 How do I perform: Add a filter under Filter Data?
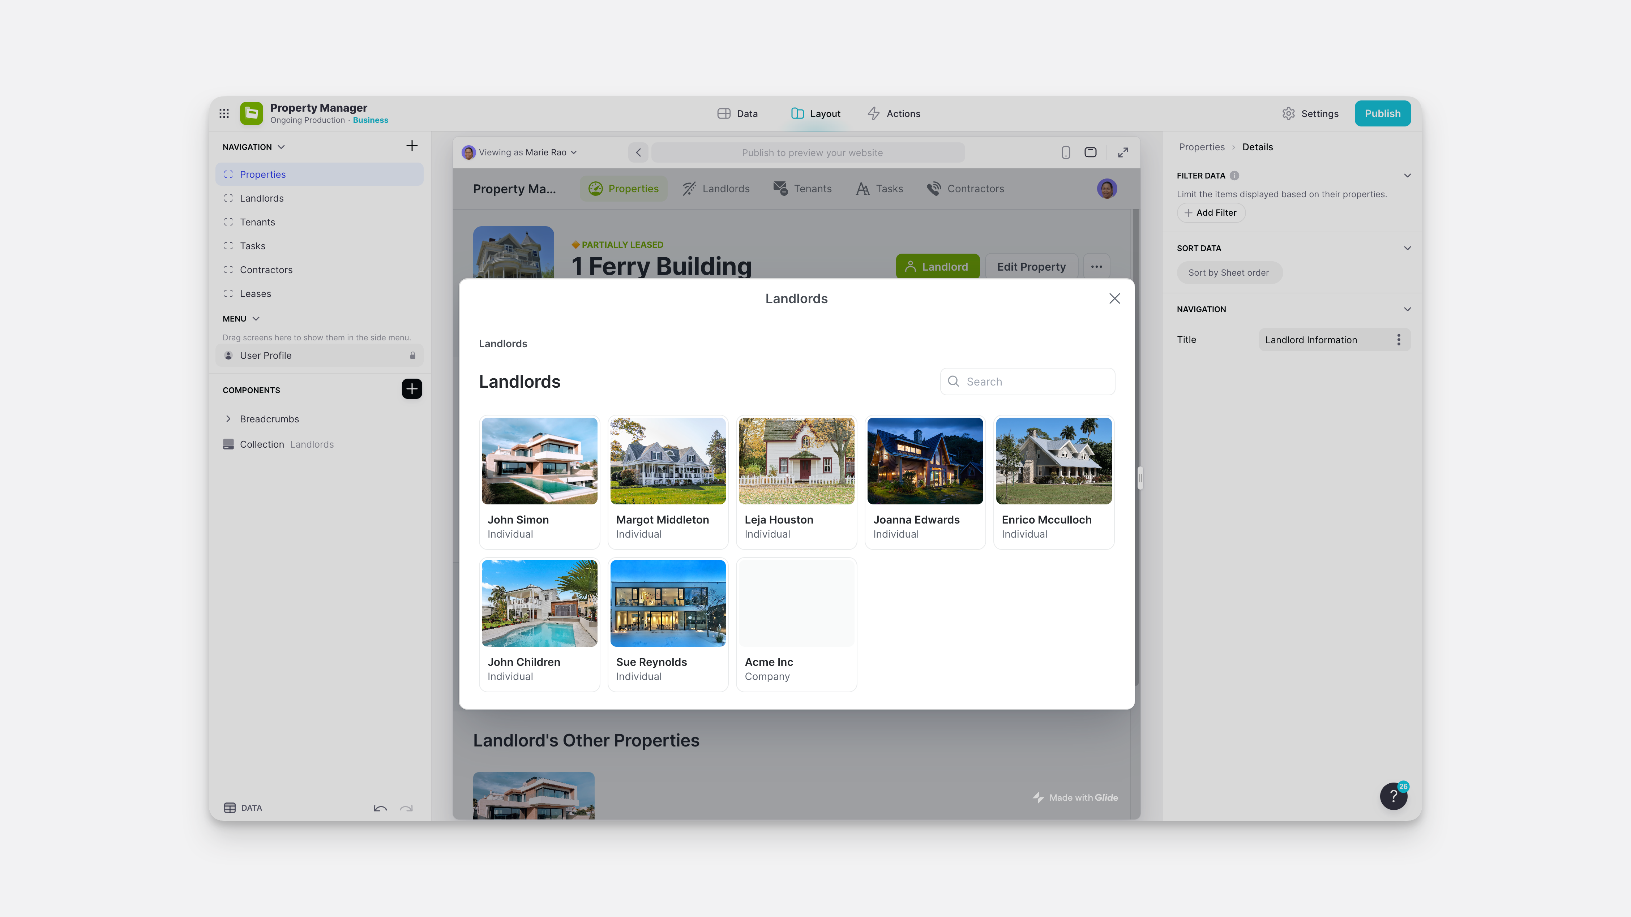tap(1210, 213)
